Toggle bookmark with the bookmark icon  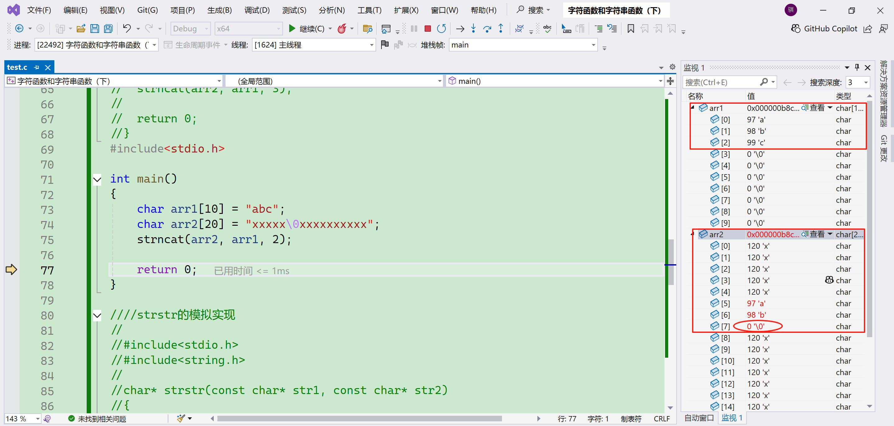coord(631,29)
